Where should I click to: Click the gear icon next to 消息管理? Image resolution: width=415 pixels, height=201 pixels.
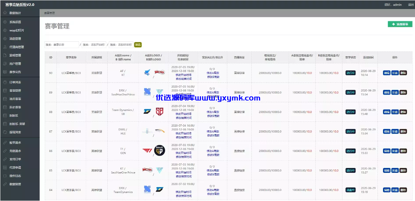click(5, 38)
